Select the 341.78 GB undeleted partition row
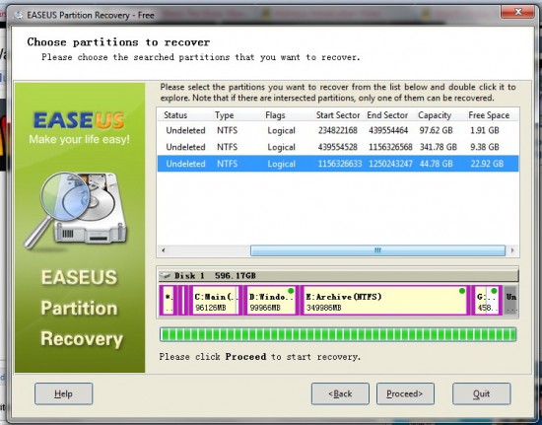This screenshot has width=542, height=425. click(338, 147)
